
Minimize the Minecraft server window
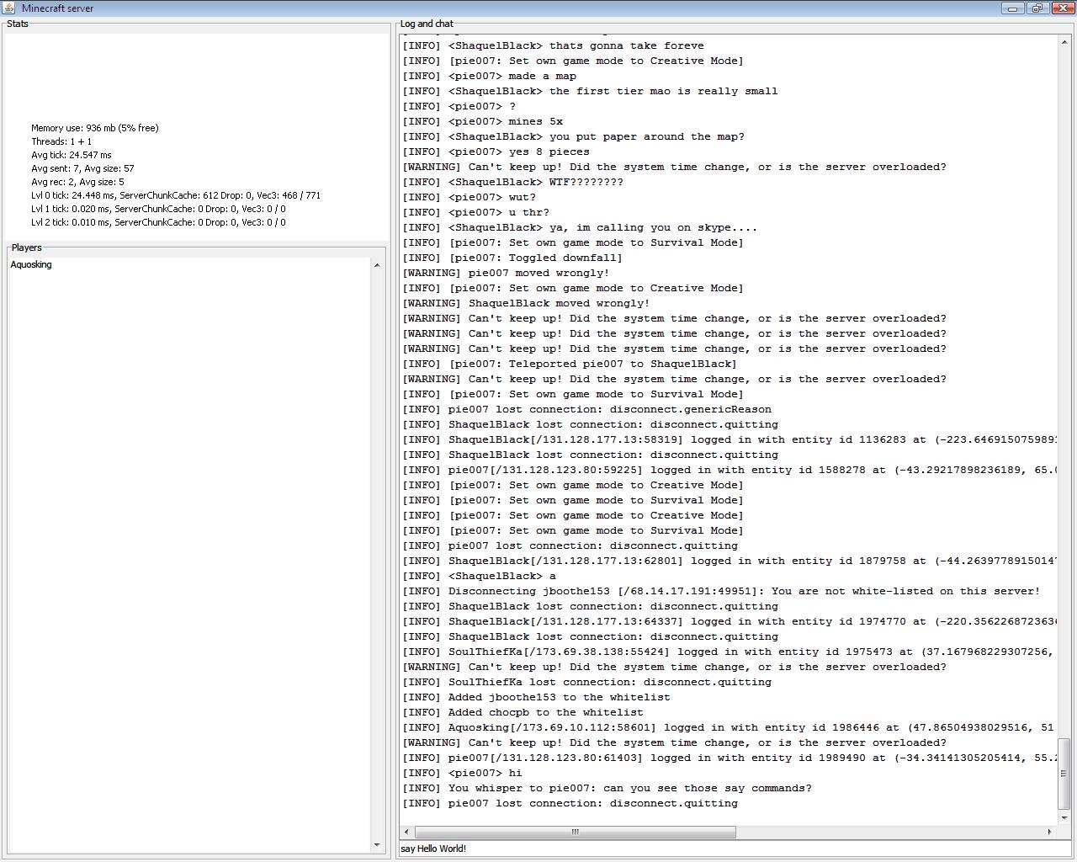pyautogui.click(x=1012, y=8)
